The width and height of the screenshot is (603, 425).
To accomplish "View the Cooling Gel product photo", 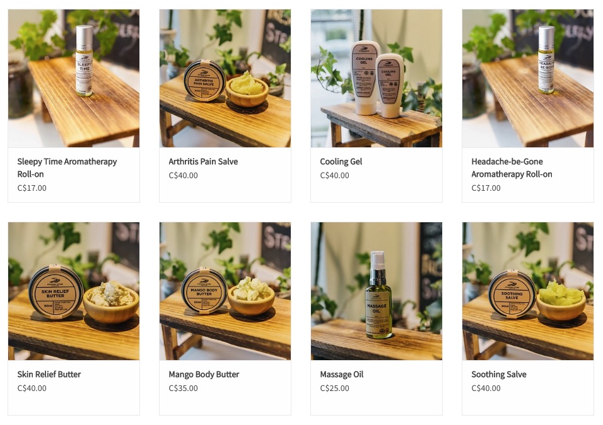I will [377, 78].
